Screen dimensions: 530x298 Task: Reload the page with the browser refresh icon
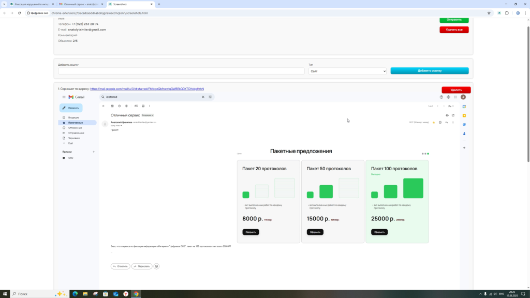[20, 13]
